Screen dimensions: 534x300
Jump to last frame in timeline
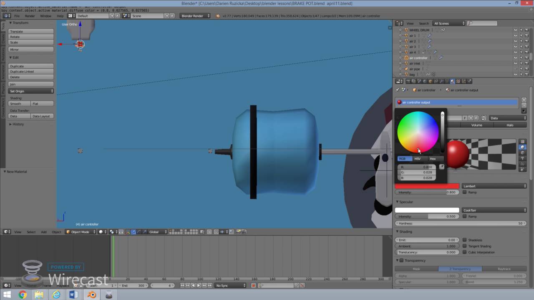click(210, 285)
